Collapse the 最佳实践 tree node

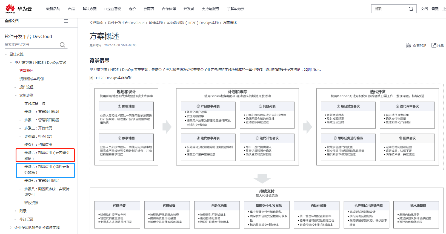point(6,54)
